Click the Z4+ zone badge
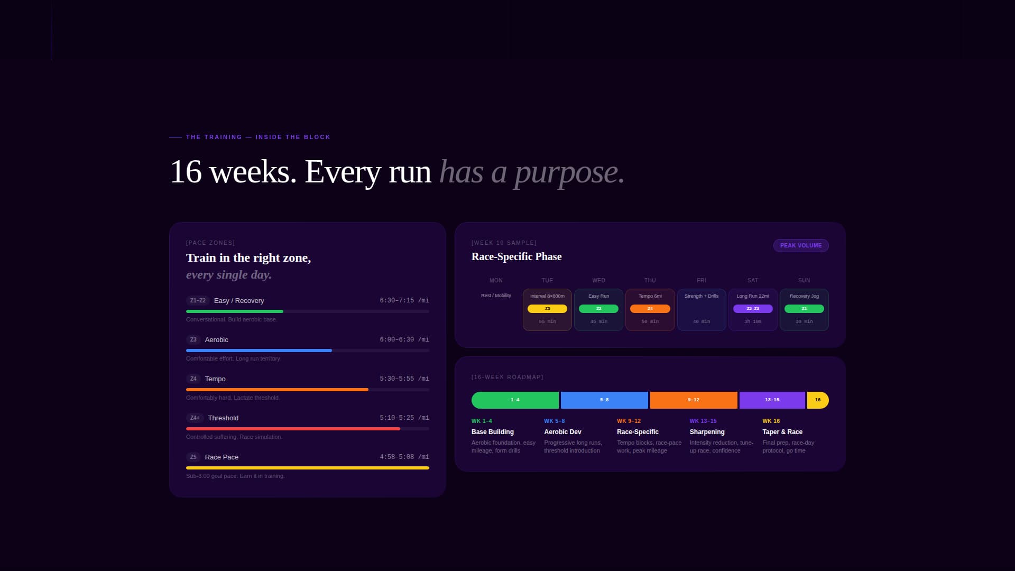This screenshot has width=1015, height=571. pyautogui.click(x=195, y=418)
